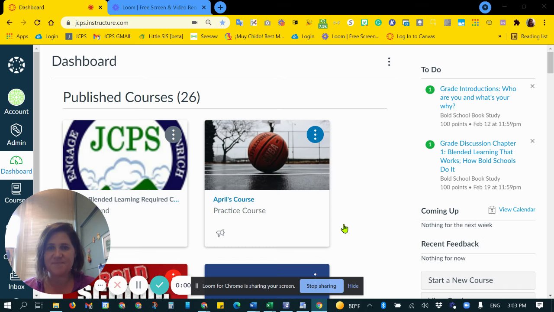This screenshot has width=554, height=312.
Task: Go back in browser history
Action: coord(10,23)
